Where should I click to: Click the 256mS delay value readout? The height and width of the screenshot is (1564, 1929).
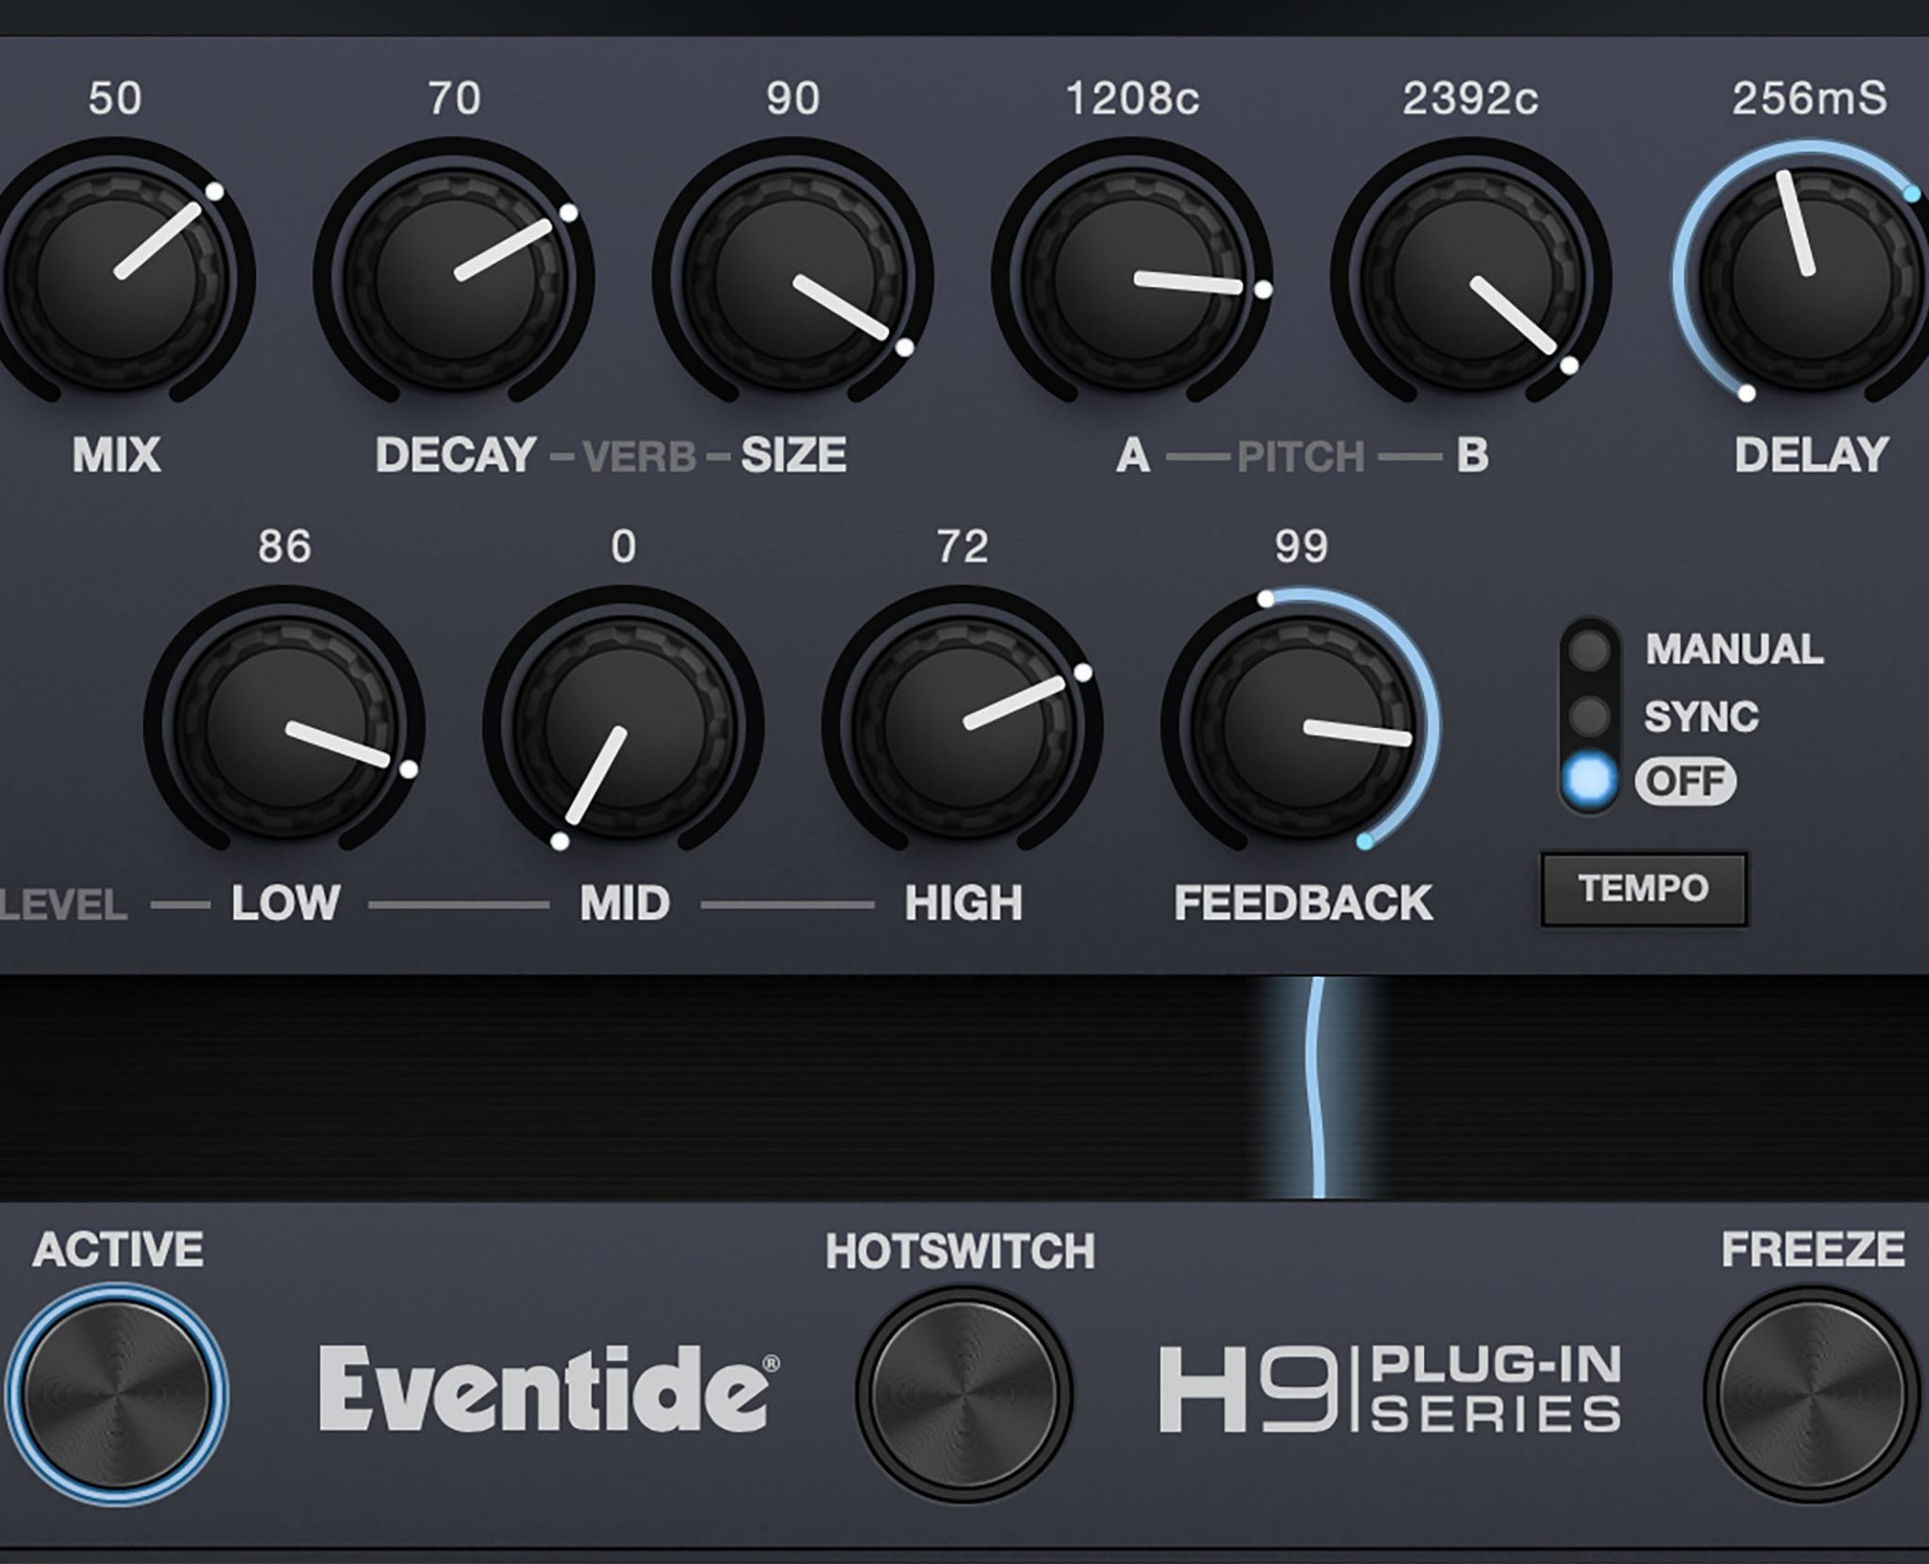pos(1808,99)
